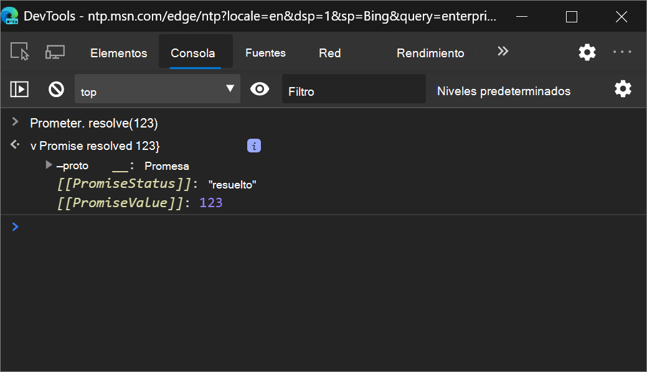This screenshot has width=647, height=372.
Task: Show the console sidebar
Action: (x=19, y=89)
